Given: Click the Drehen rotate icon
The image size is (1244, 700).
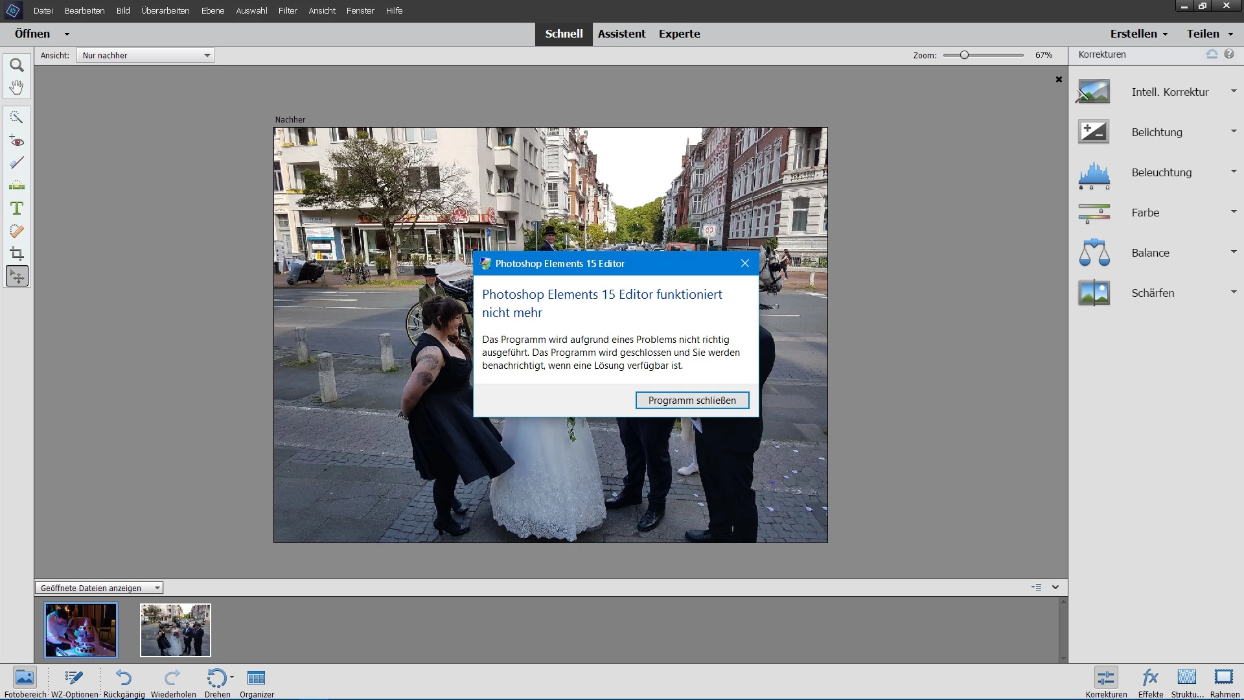Looking at the screenshot, I should click(x=216, y=678).
